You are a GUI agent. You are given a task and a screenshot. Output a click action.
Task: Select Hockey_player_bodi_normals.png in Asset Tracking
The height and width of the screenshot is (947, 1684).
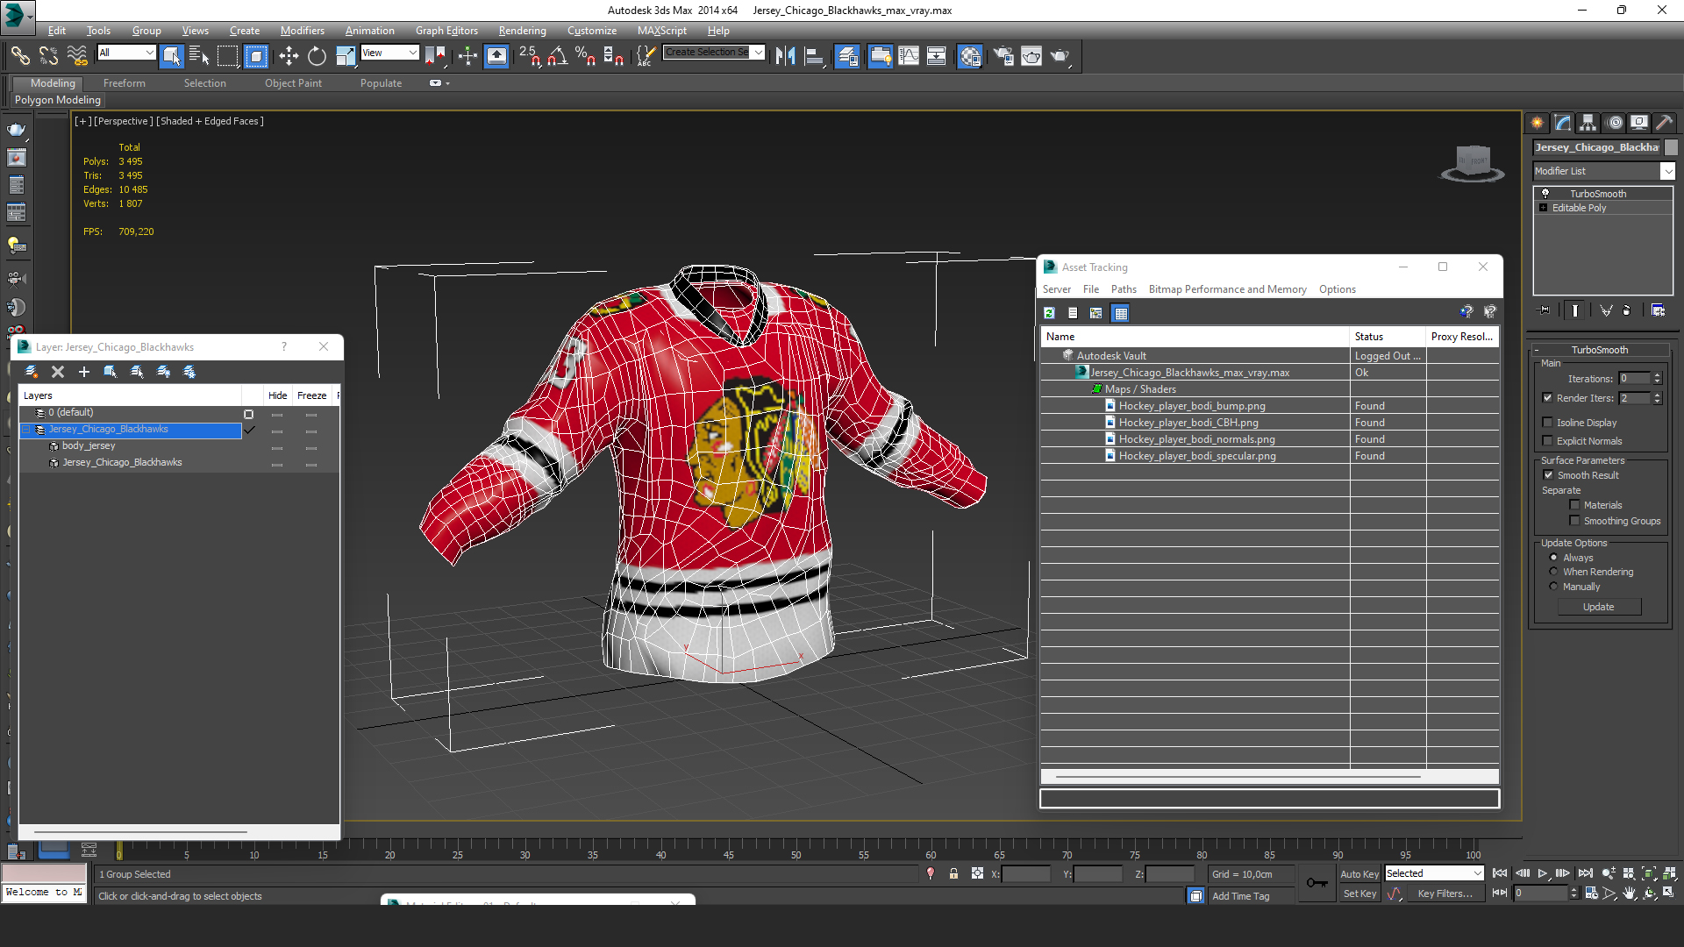(1195, 439)
